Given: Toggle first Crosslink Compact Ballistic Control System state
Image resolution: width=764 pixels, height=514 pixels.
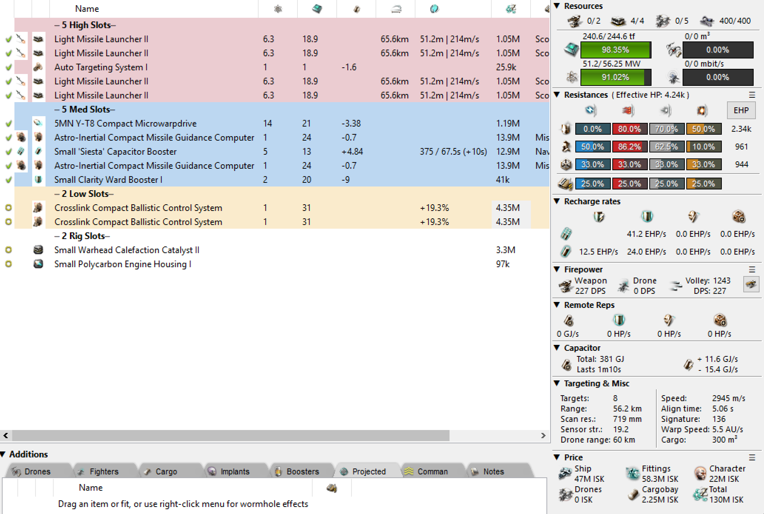Looking at the screenshot, I should [9, 208].
